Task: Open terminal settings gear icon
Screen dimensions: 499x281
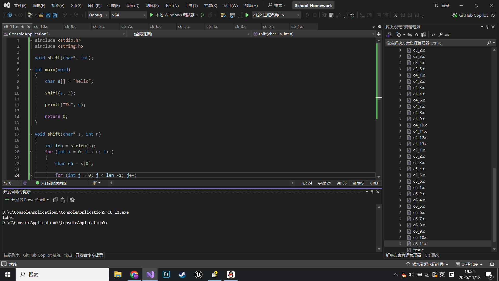Action: coord(72,200)
